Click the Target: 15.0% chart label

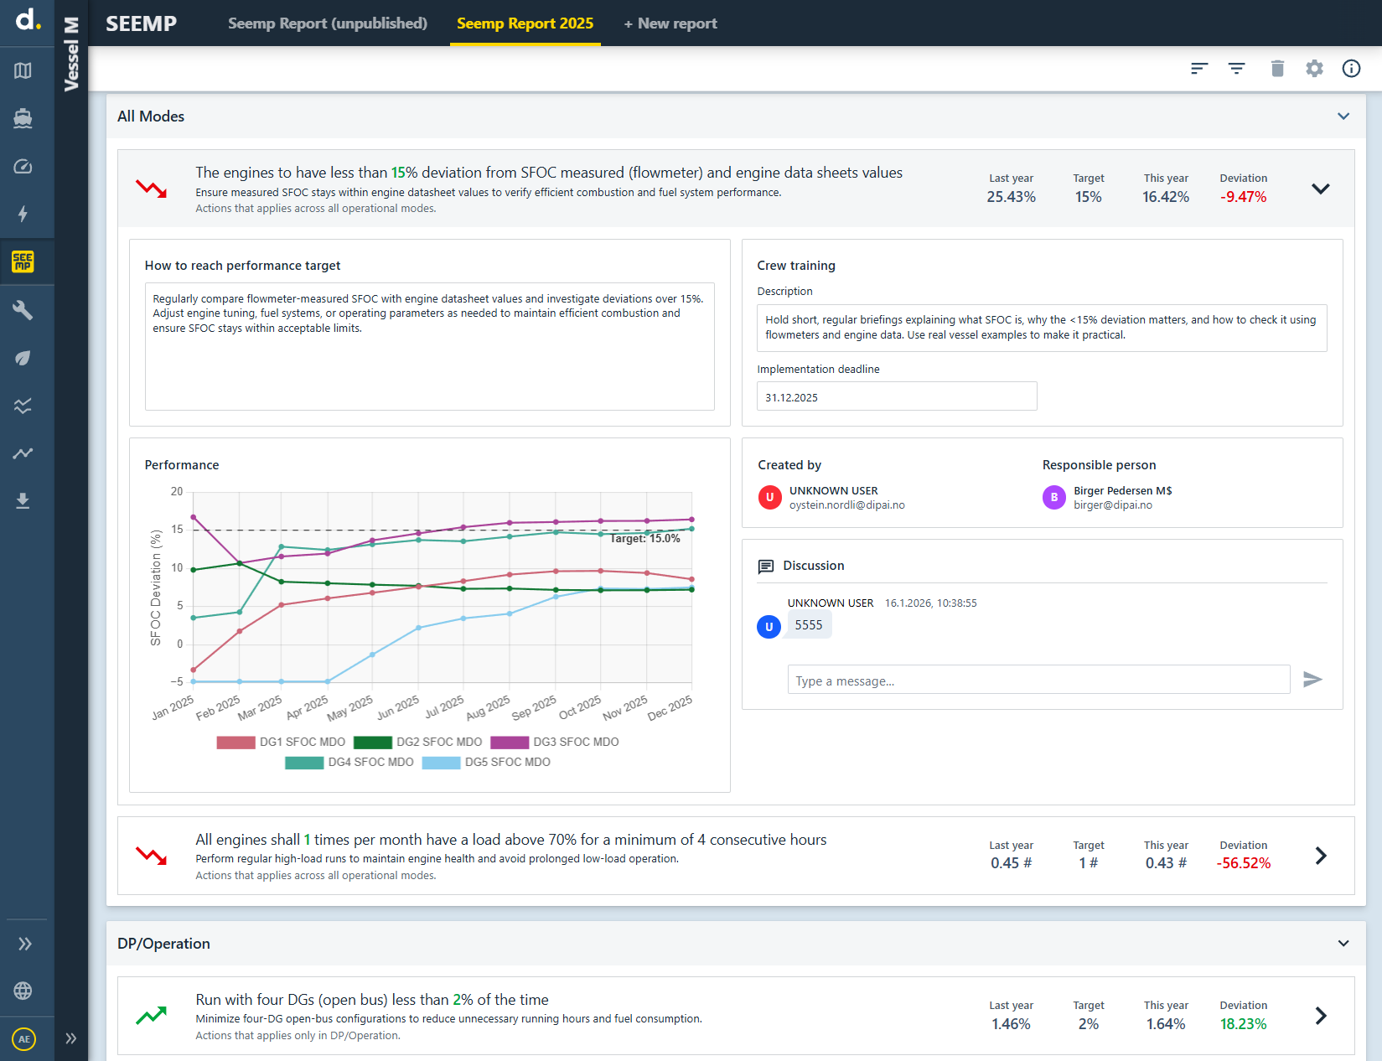[x=644, y=539]
